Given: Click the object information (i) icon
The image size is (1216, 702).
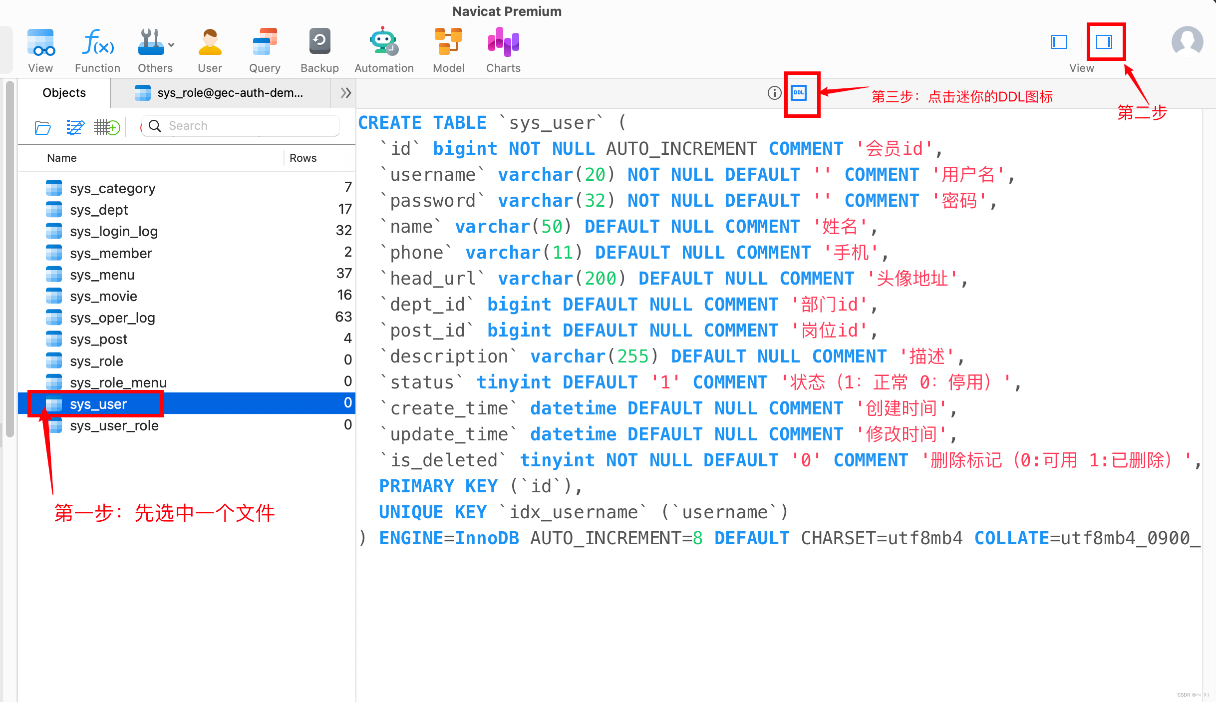Looking at the screenshot, I should click(x=774, y=93).
